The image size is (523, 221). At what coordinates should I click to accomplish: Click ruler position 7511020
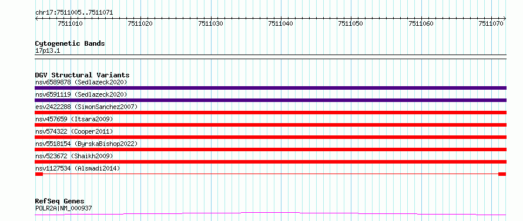tap(140, 23)
